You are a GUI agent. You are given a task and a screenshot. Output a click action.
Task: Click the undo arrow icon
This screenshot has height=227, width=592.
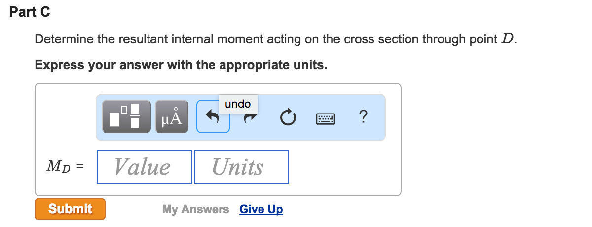213,117
